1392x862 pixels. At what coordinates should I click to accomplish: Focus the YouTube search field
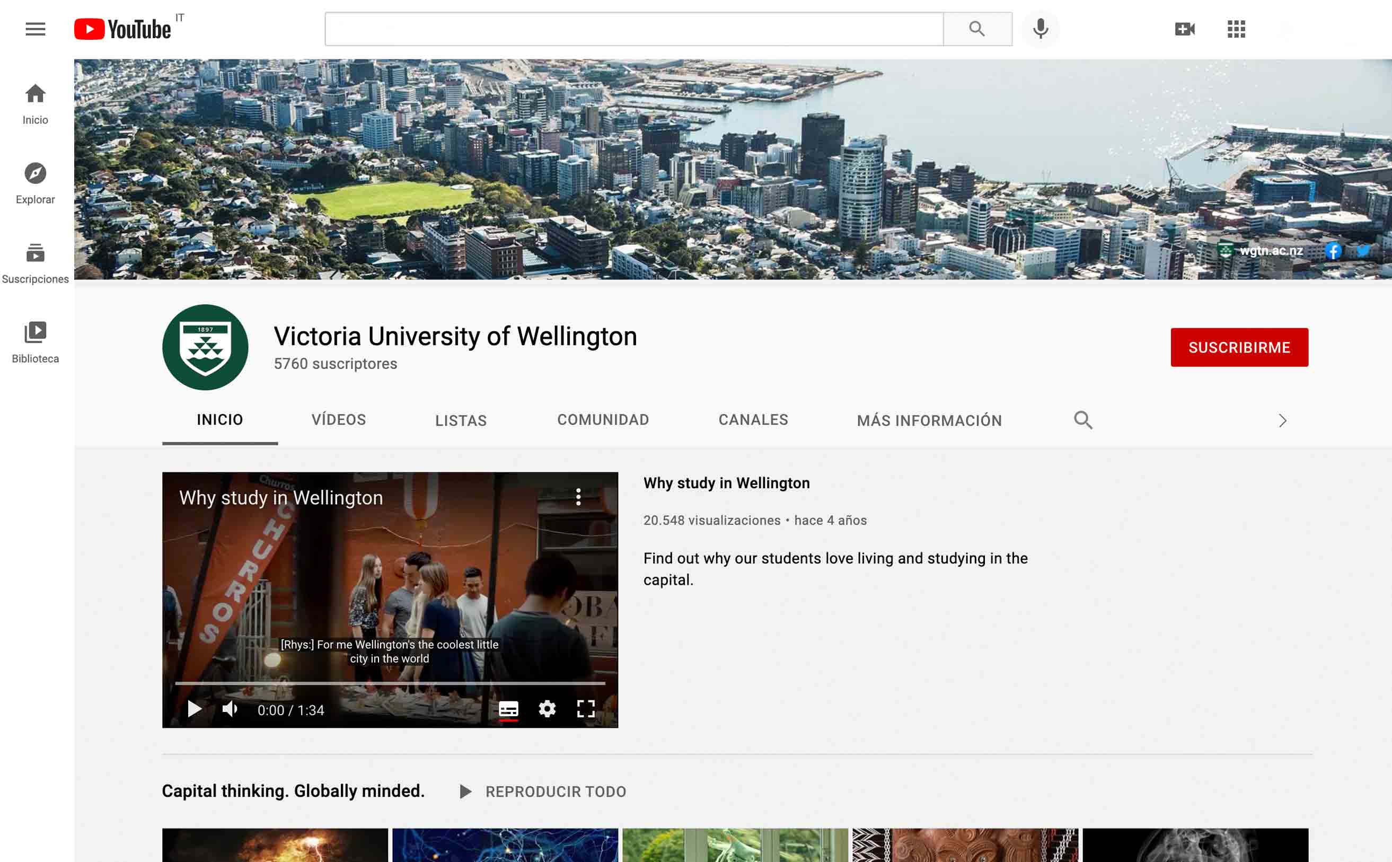click(x=634, y=29)
